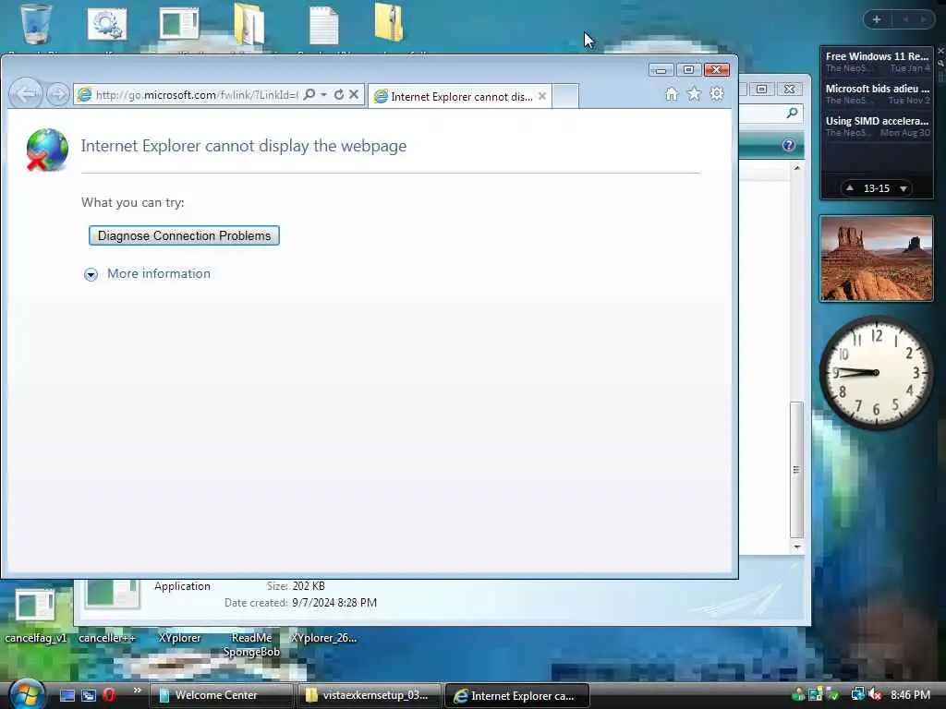
Task: Click the 'Size' value 202 KB
Action: pos(309,586)
